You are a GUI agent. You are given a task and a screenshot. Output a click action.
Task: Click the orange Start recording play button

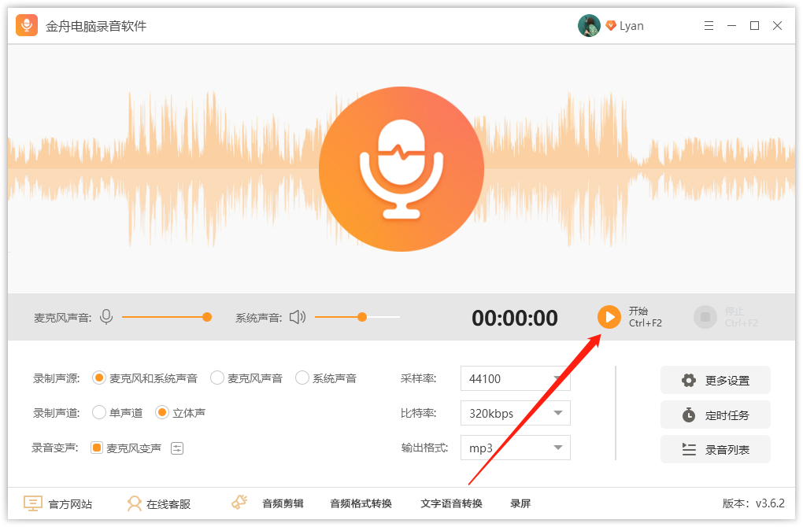609,317
